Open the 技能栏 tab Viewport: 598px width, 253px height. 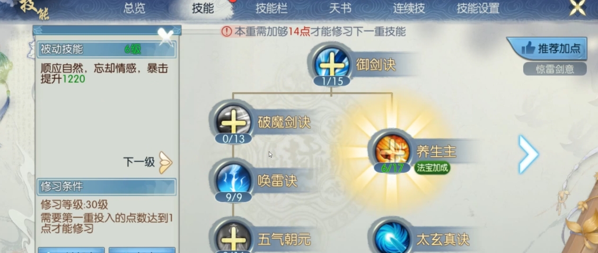[x=271, y=8]
